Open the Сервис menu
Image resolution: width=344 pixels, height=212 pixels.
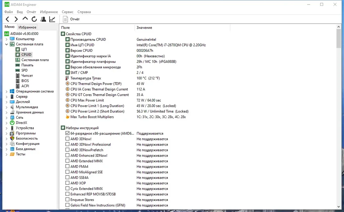(x=67, y=12)
